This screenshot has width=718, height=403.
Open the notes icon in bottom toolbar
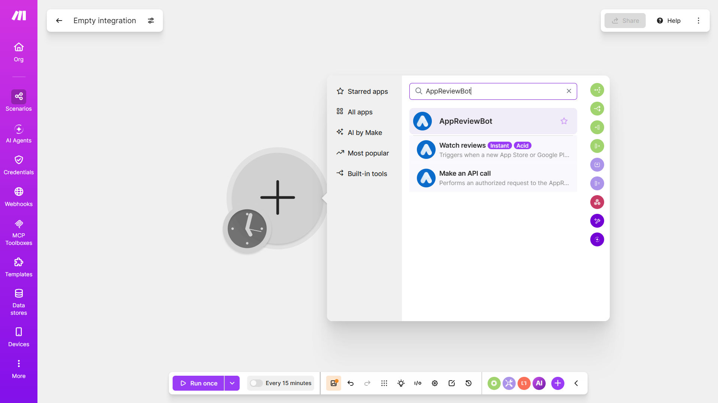452,383
